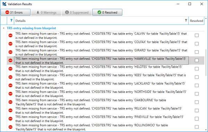
Task: Close the Validation Results window
Action: tap(202, 4)
